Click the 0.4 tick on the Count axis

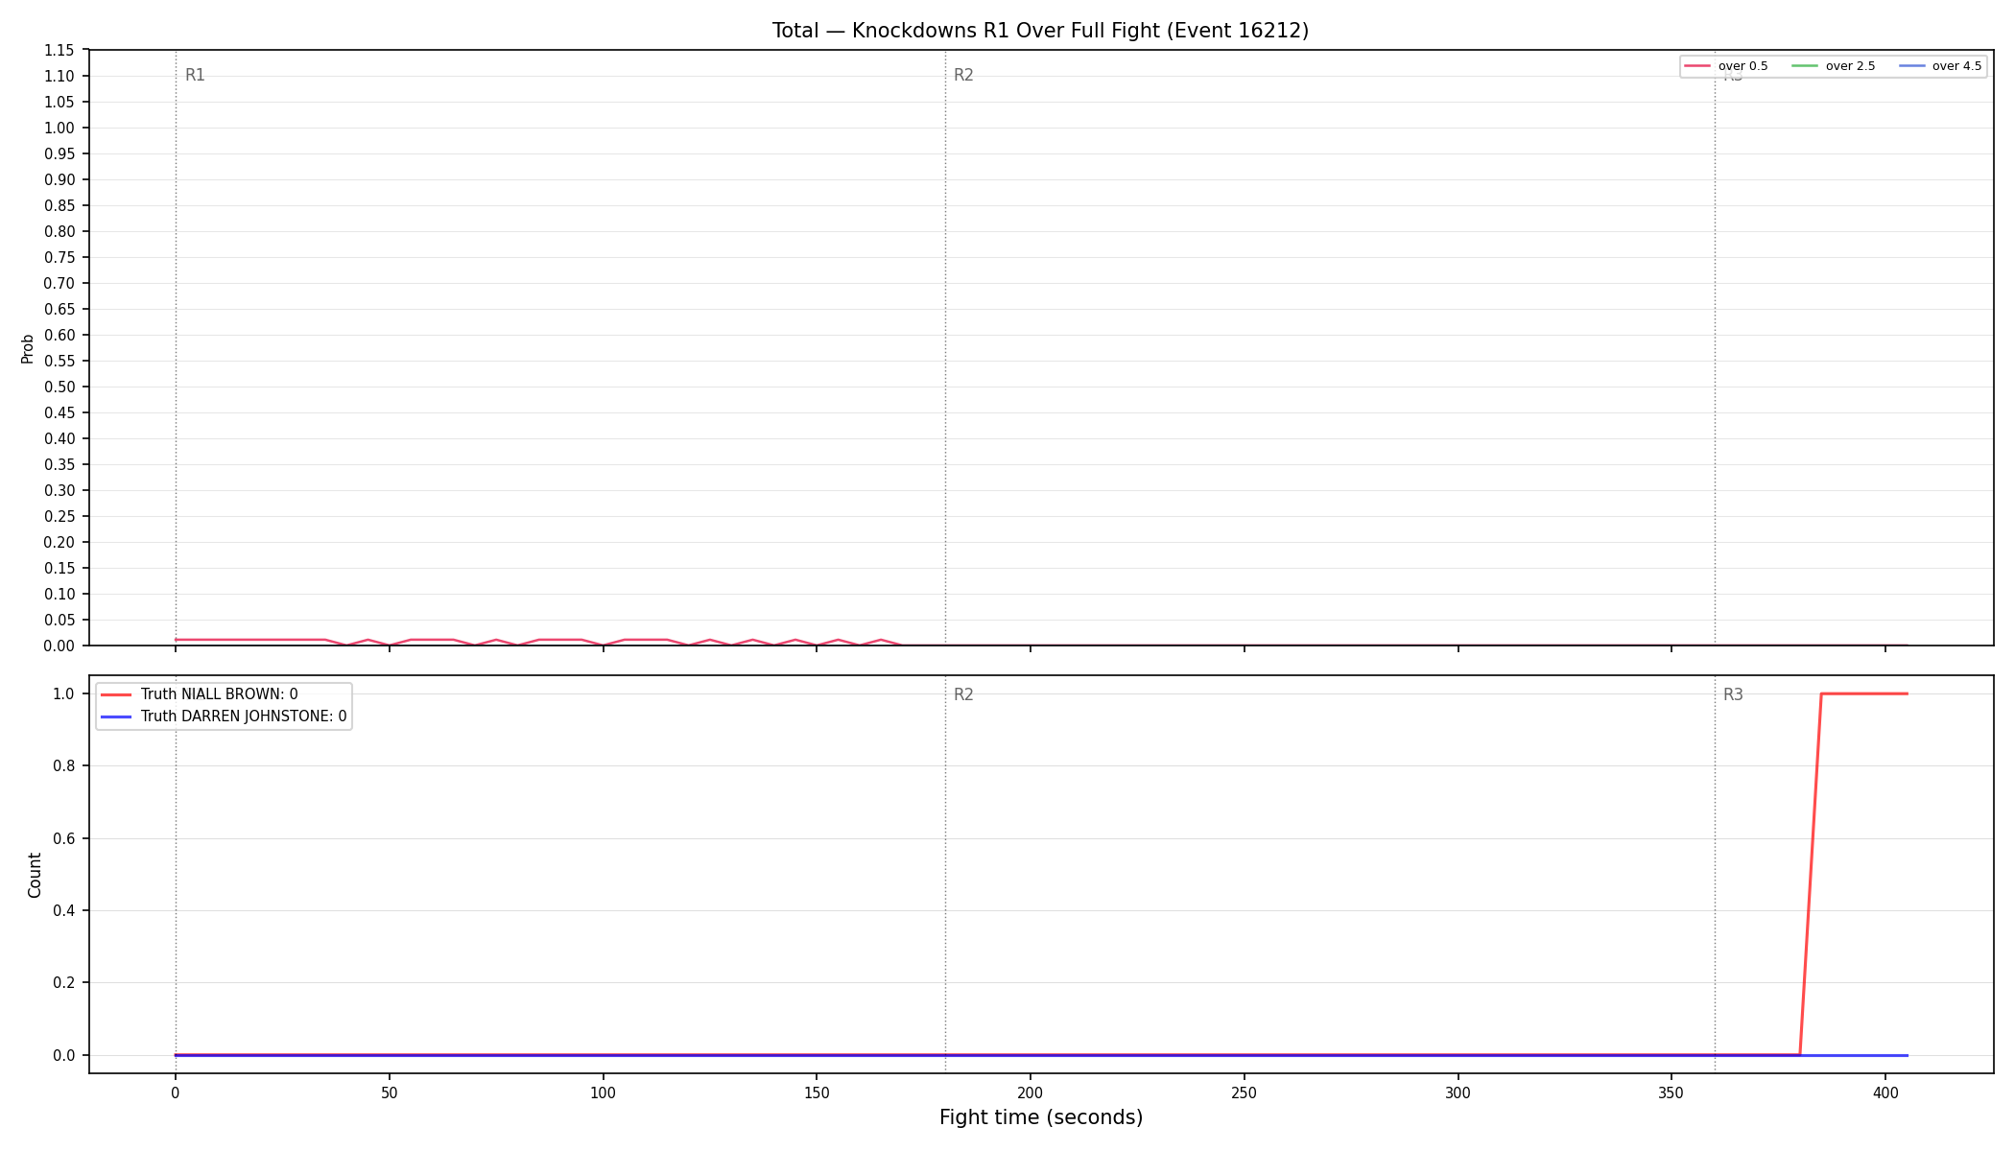64,910
